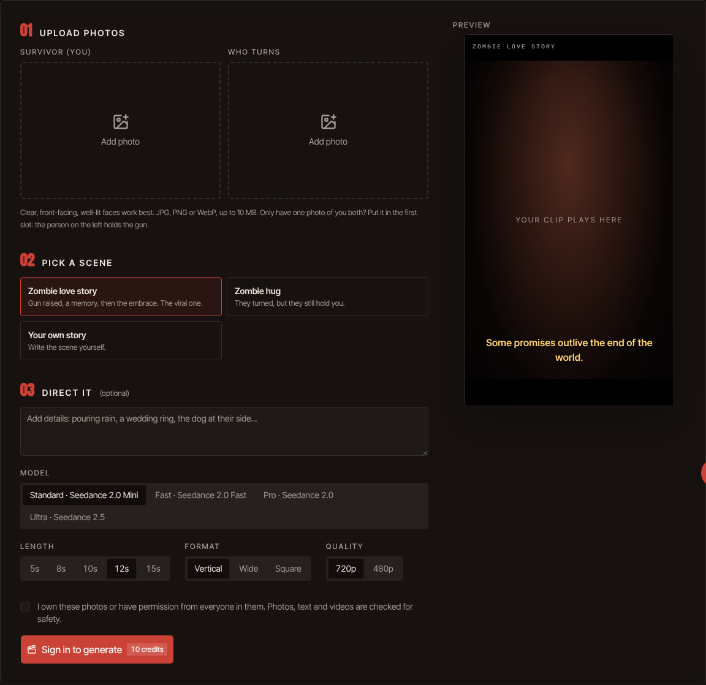Set clip length to 15s

click(153, 569)
